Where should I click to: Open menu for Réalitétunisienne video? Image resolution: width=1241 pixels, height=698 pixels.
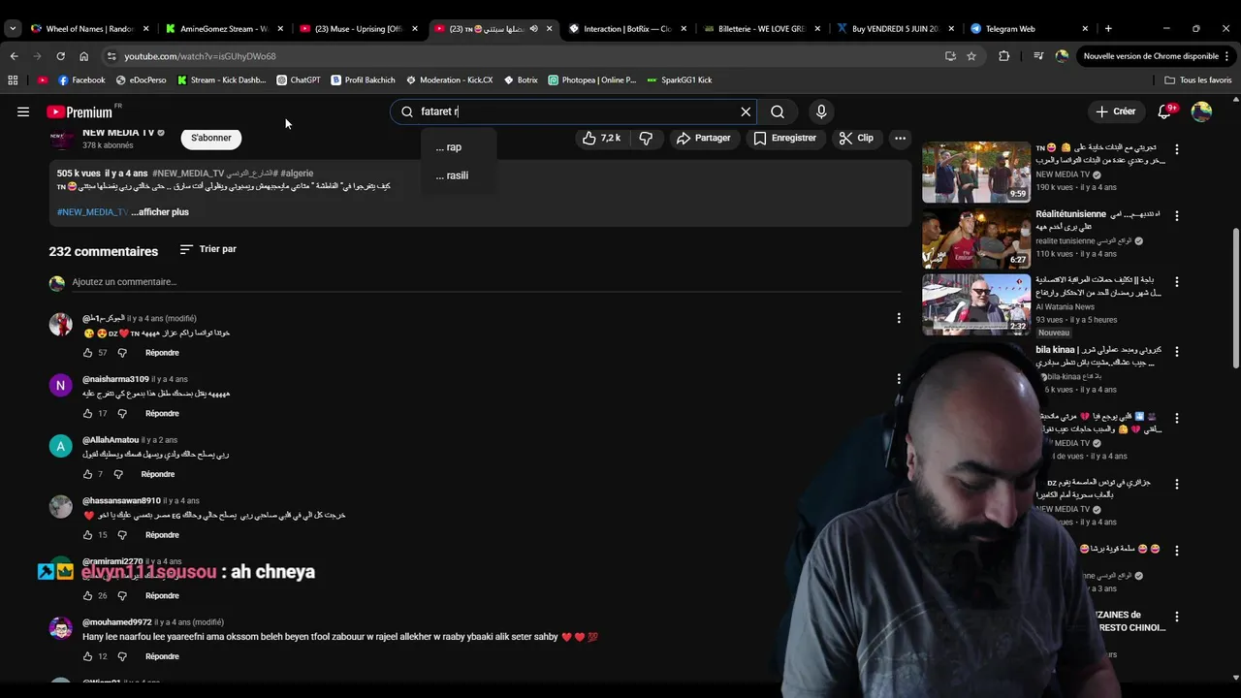[x=1177, y=215]
